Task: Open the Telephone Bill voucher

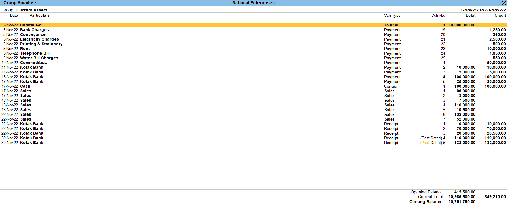Action: click(253, 53)
